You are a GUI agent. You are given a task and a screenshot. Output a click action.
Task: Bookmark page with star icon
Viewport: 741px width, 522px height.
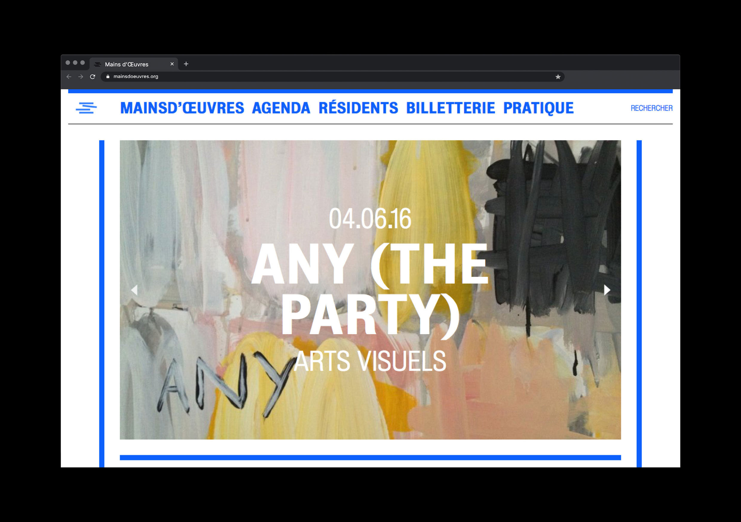coord(558,77)
